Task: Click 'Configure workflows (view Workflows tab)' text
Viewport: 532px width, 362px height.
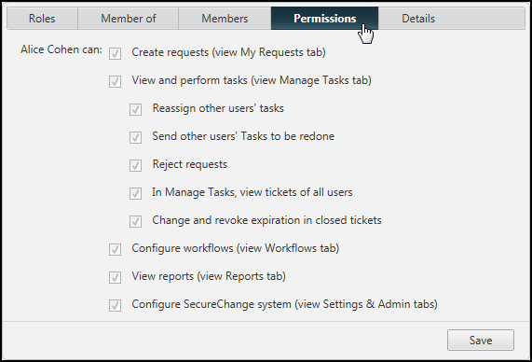Action: 236,248
